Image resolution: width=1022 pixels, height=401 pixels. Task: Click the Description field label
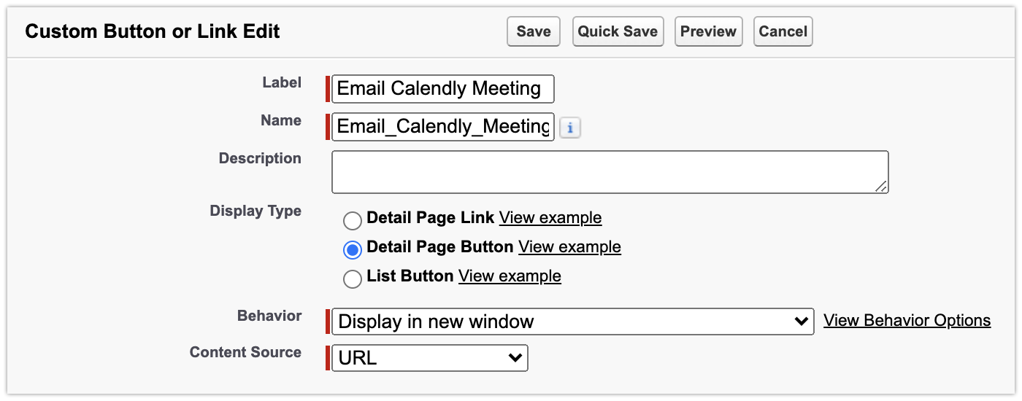pos(260,158)
